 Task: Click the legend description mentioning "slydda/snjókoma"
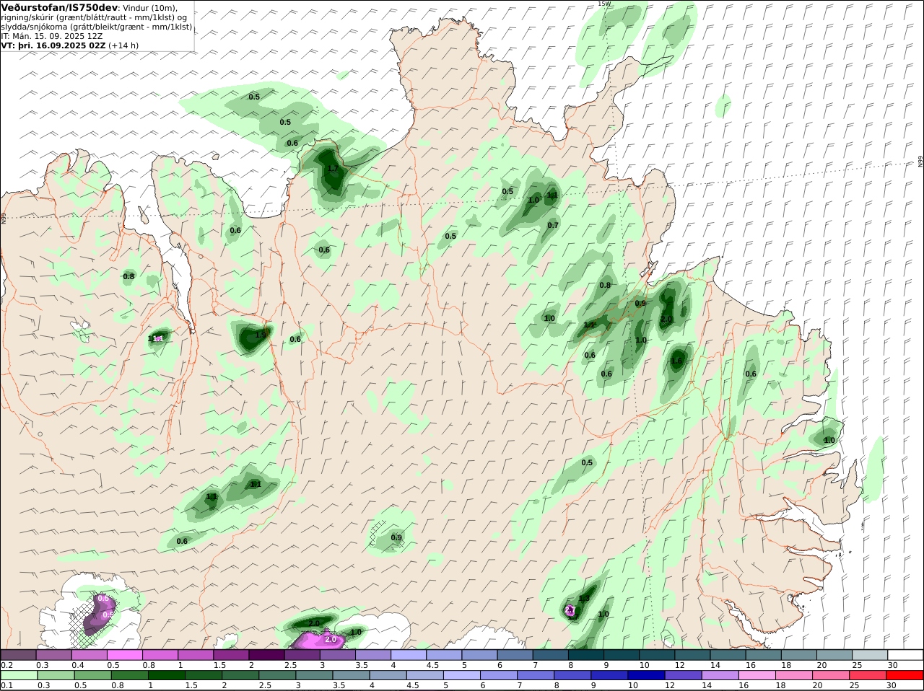click(97, 27)
